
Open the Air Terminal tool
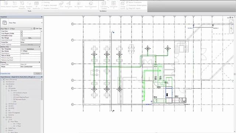(x=79, y=5)
